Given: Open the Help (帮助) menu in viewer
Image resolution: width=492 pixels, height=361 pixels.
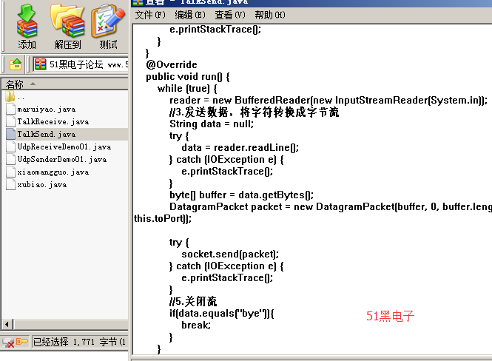Looking at the screenshot, I should [270, 15].
